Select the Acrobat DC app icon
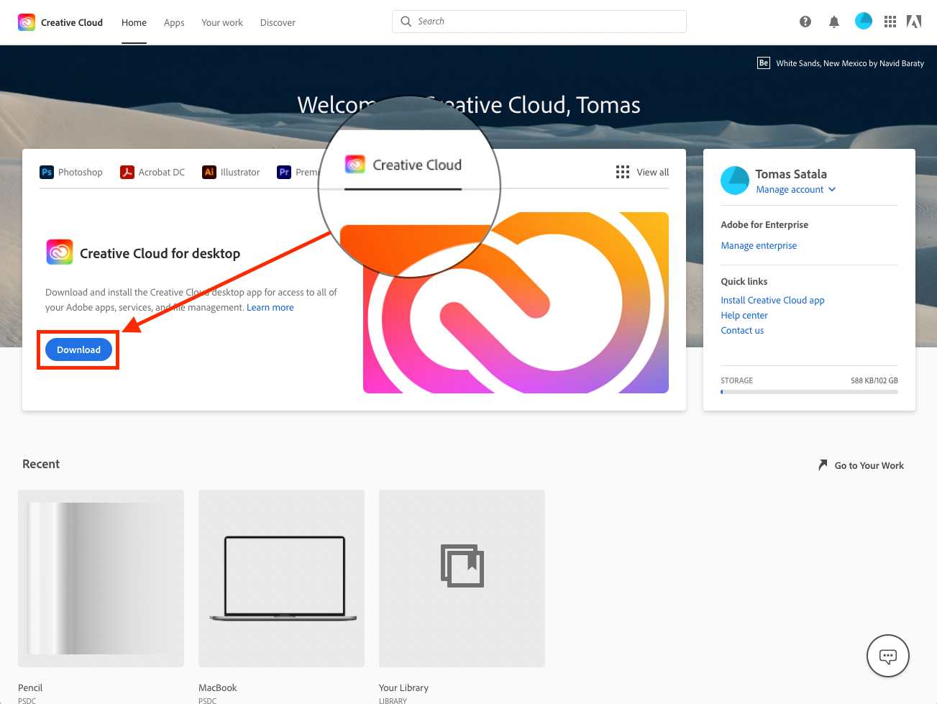Screen dimensions: 937x704 127,172
